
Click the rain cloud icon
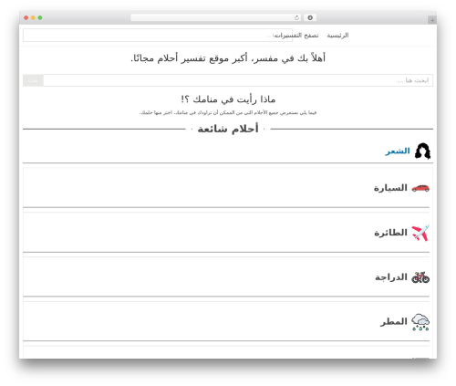(x=420, y=322)
